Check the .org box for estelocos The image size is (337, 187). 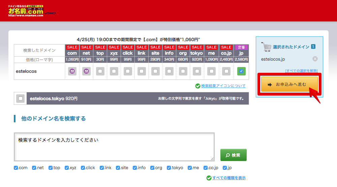[x=183, y=71]
